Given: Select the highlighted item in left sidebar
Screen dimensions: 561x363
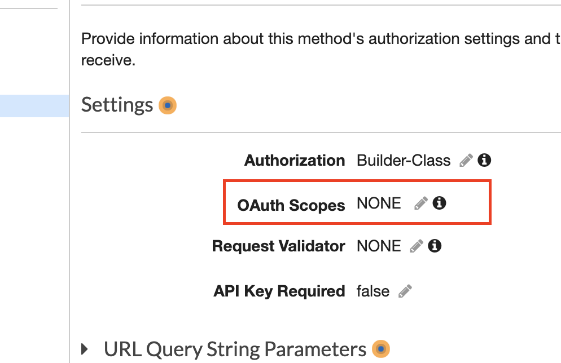Looking at the screenshot, I should [x=34, y=106].
